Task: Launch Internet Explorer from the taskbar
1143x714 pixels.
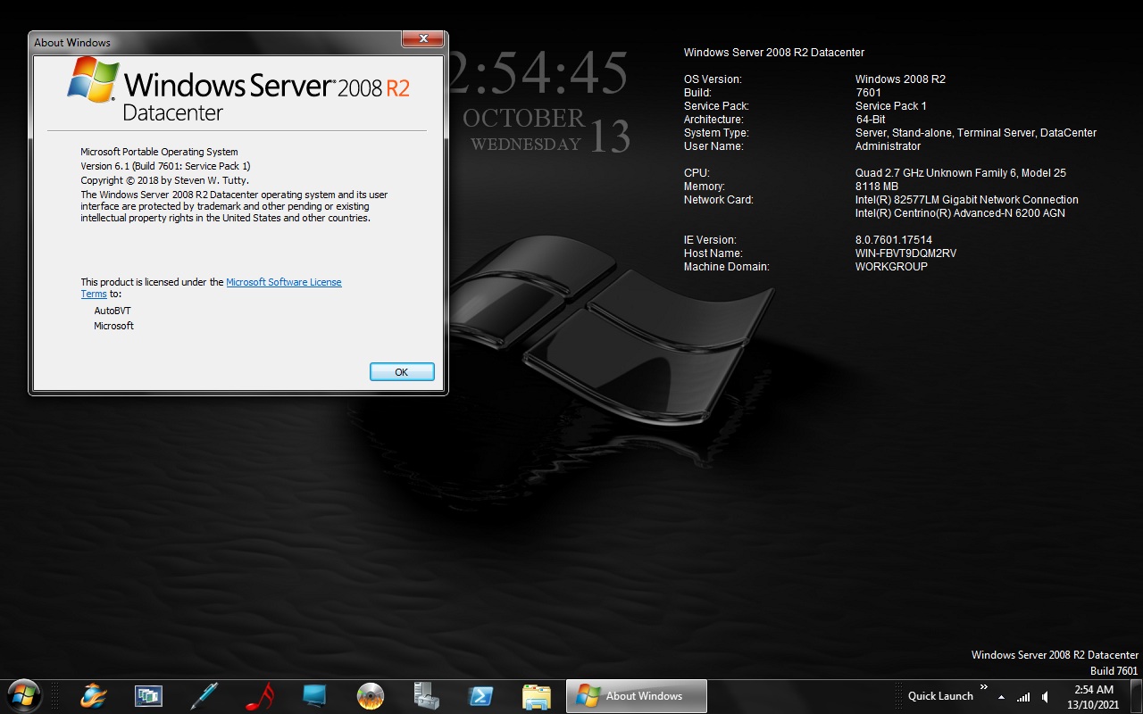Action: (93, 696)
